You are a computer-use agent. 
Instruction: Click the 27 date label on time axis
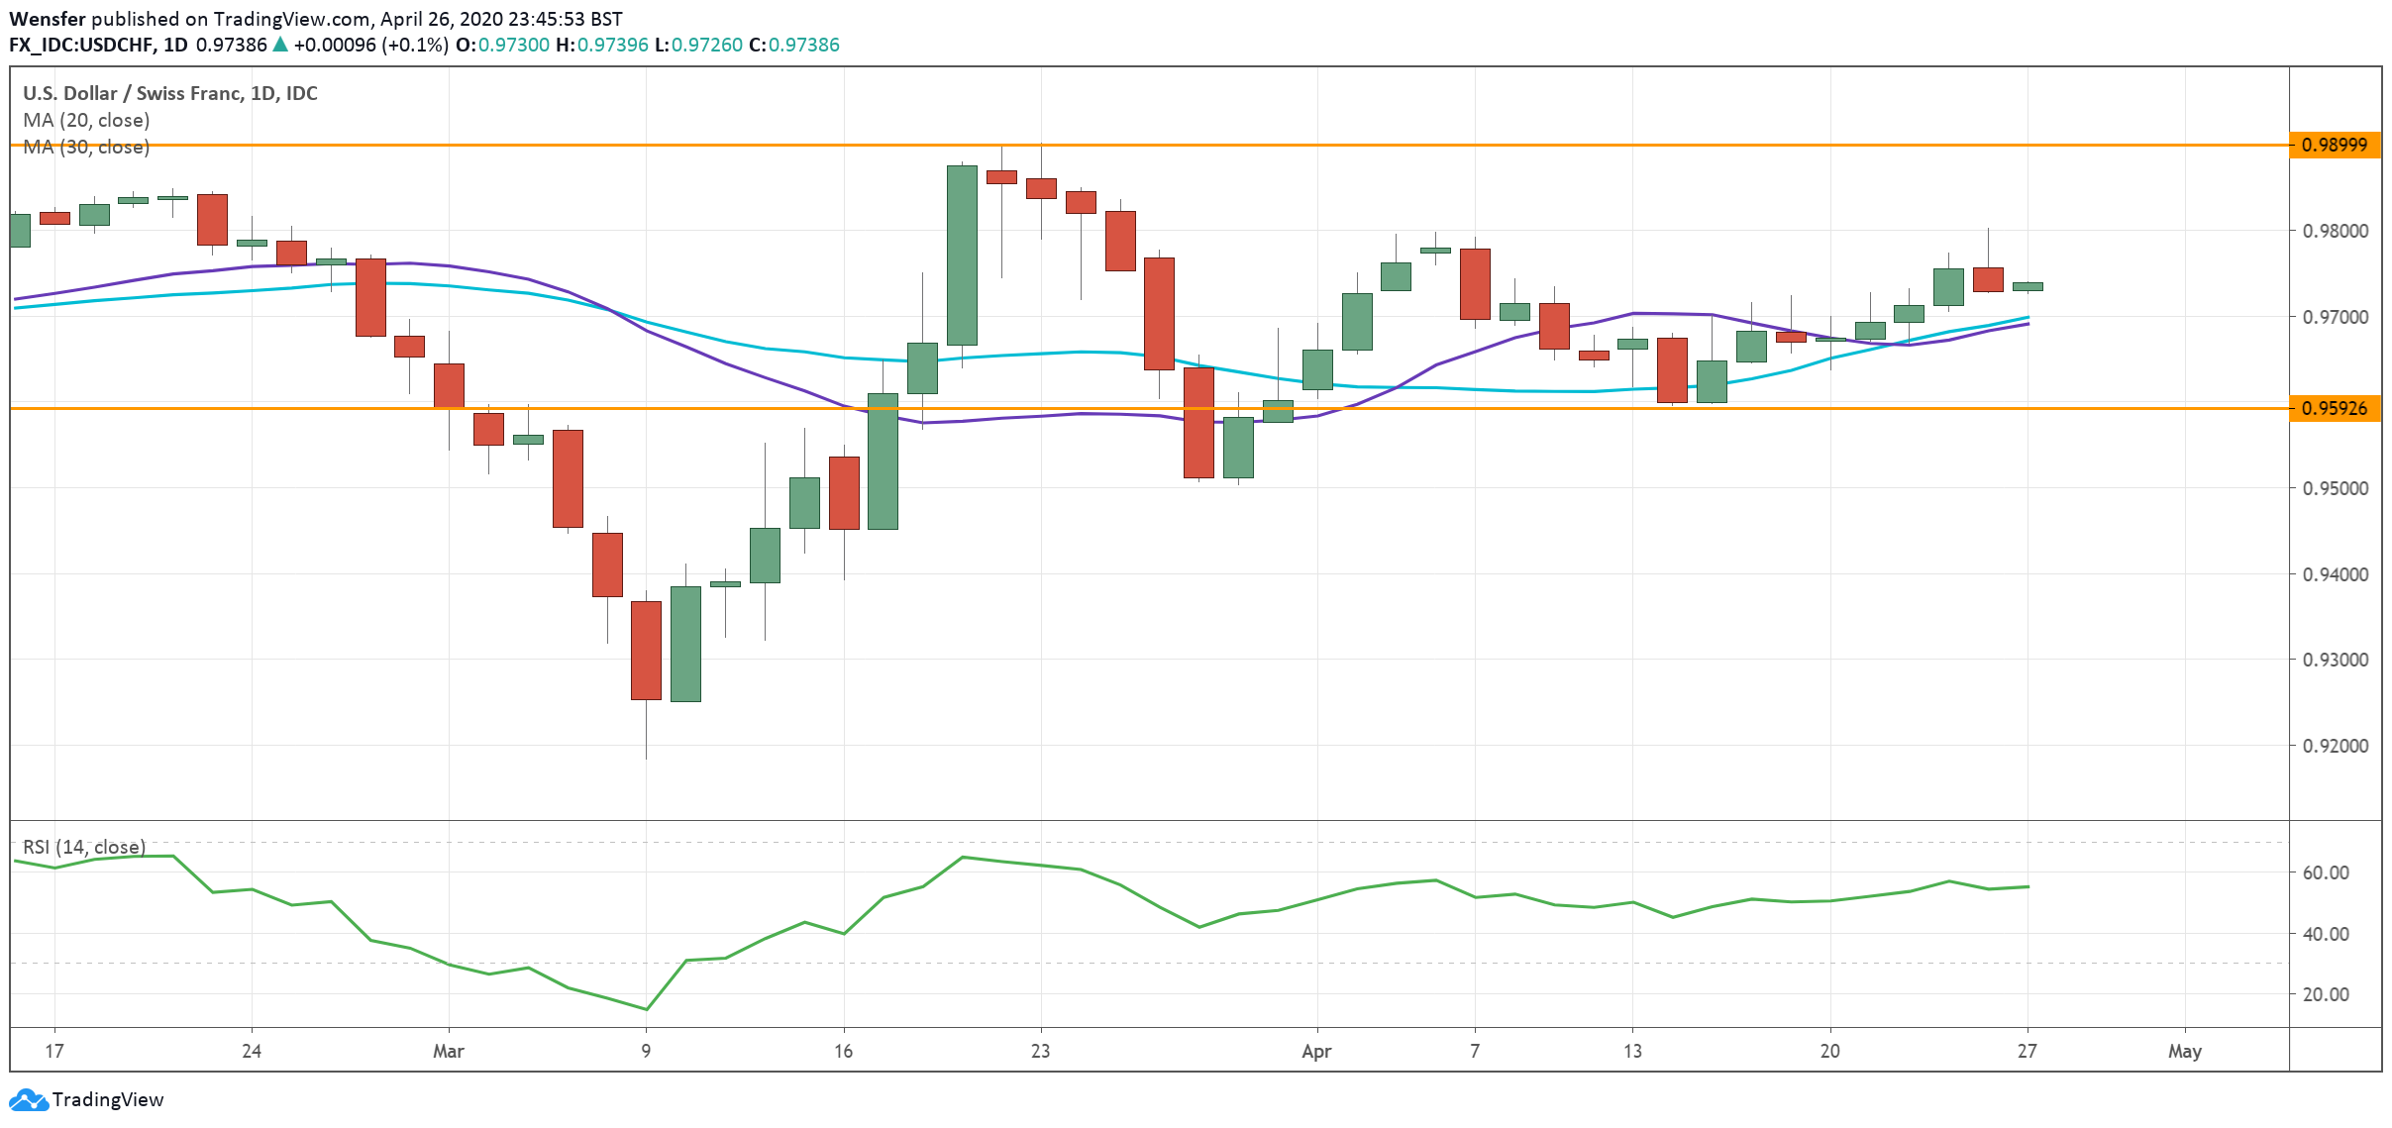(x=2027, y=1051)
